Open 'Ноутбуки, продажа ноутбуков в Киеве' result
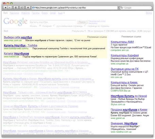 click(47, 131)
